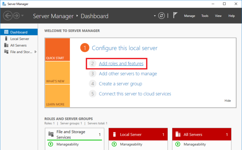
Task: Open the notifications flag icon
Action: pos(175,16)
